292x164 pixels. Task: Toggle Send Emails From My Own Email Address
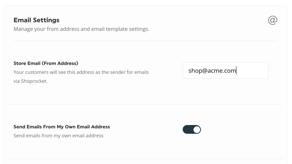click(x=192, y=129)
